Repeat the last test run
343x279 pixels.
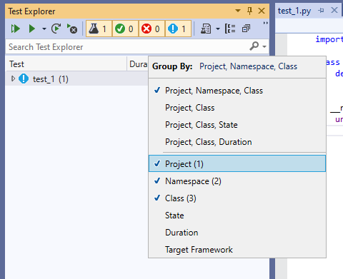point(56,29)
